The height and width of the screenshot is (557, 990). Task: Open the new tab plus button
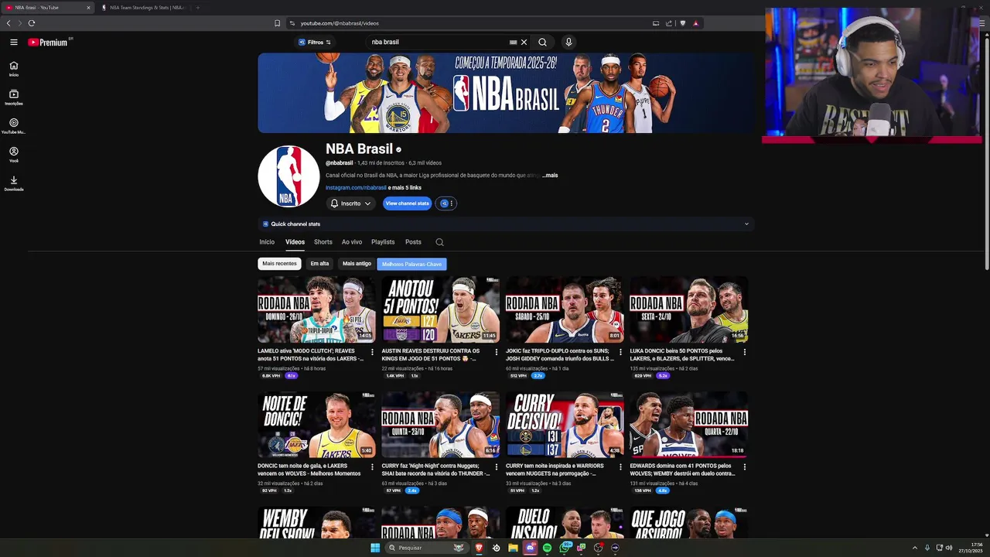tap(197, 8)
